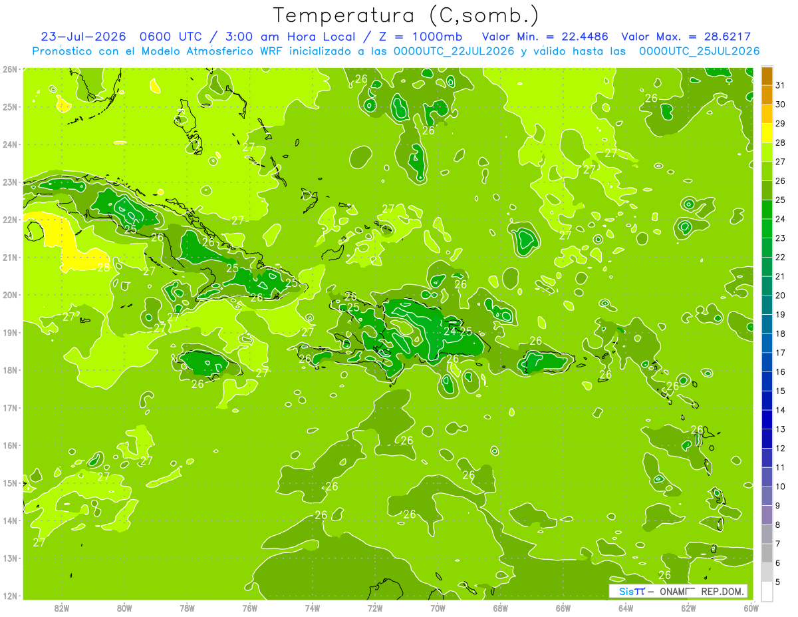Click the initialization time "0000UTC_22JUL2026"
This screenshot has height=617, width=798.
455,51
